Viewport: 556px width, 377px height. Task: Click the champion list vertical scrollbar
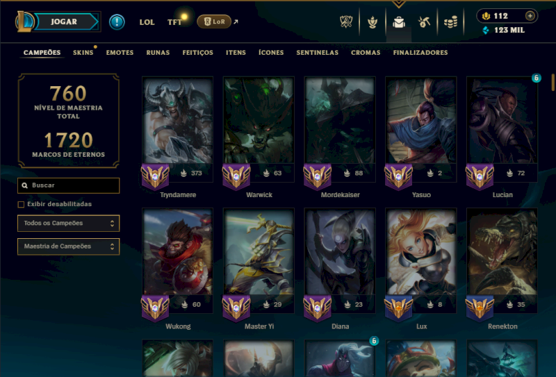click(x=553, y=82)
